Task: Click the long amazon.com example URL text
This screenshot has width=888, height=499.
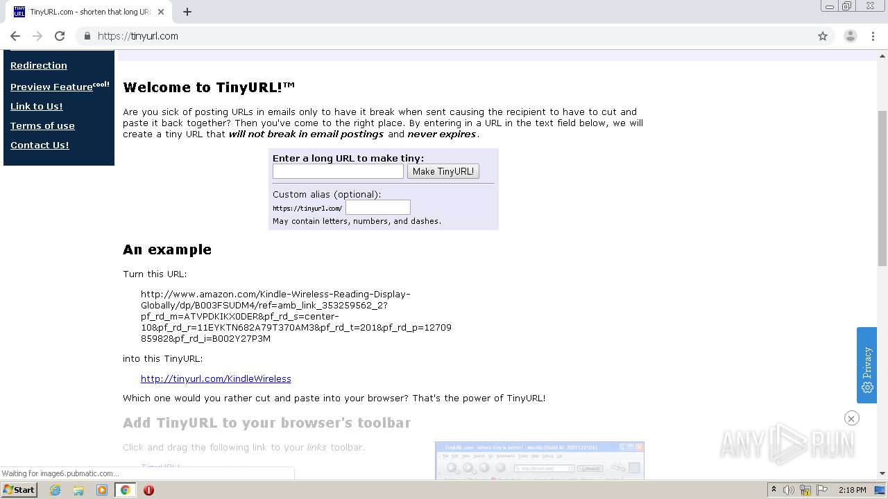Action: [x=296, y=317]
